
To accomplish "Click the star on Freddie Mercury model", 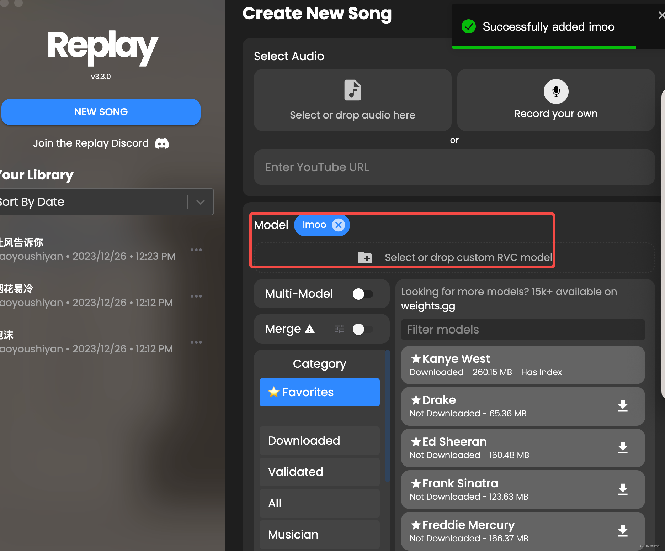I will (x=416, y=525).
